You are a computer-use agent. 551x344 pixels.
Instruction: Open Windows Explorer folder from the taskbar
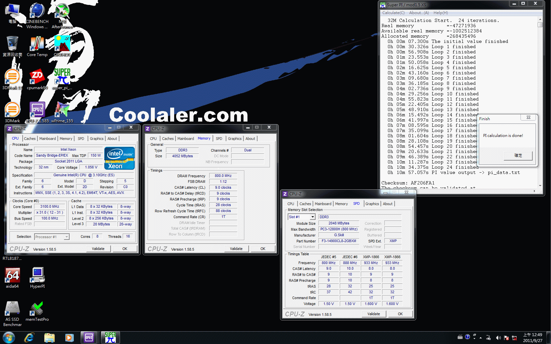click(x=49, y=337)
